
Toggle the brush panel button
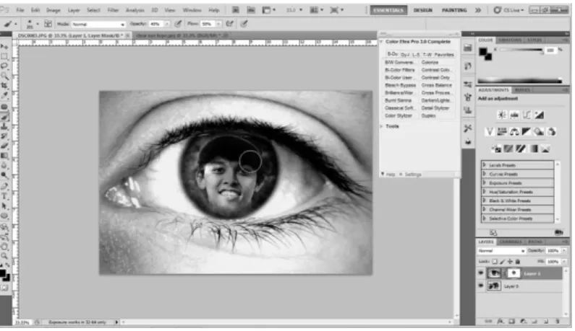[x=48, y=24]
